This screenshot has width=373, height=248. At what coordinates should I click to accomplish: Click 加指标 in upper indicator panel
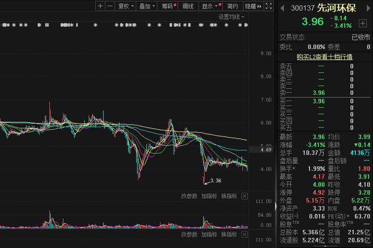click(x=209, y=196)
